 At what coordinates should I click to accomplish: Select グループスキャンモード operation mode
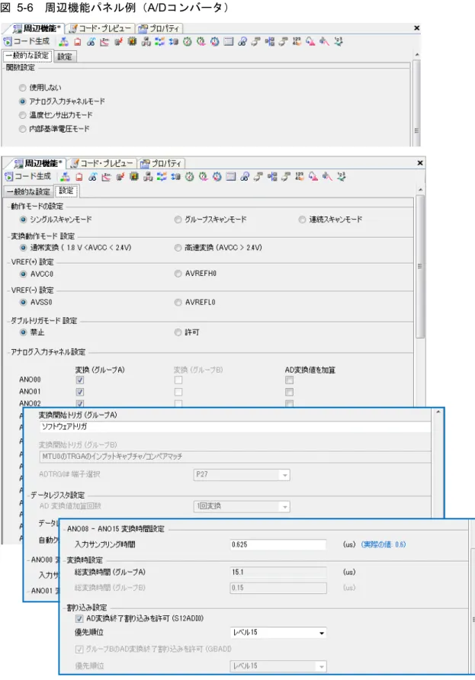tap(178, 220)
